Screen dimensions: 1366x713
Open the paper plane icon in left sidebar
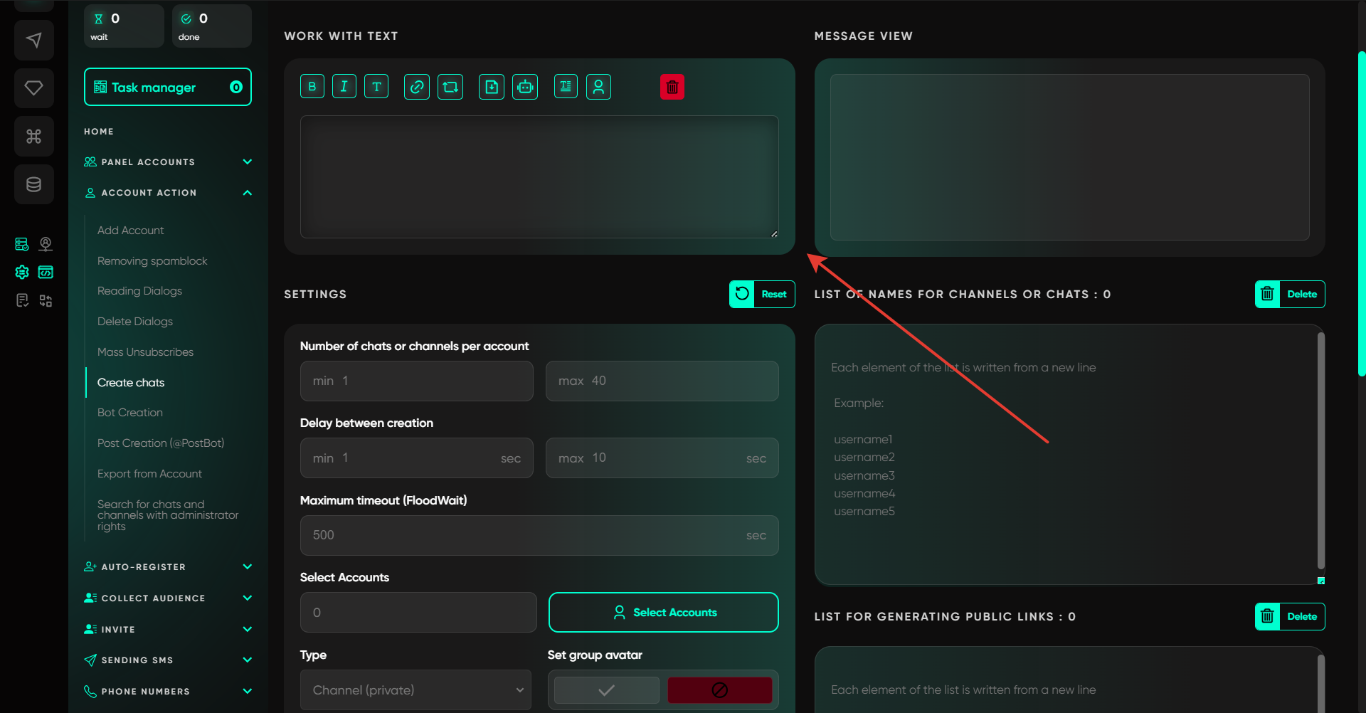pyautogui.click(x=33, y=40)
